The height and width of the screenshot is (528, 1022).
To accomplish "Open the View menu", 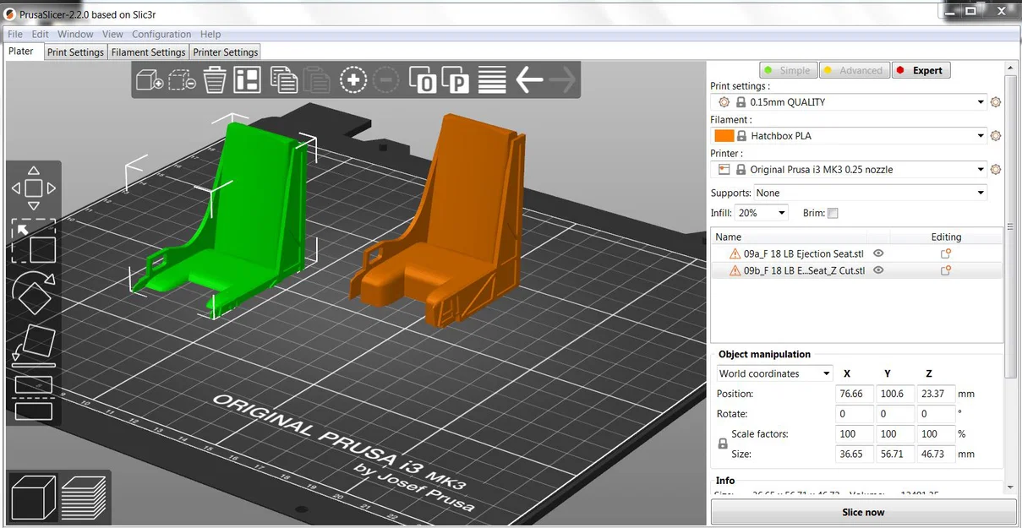I will tap(112, 34).
